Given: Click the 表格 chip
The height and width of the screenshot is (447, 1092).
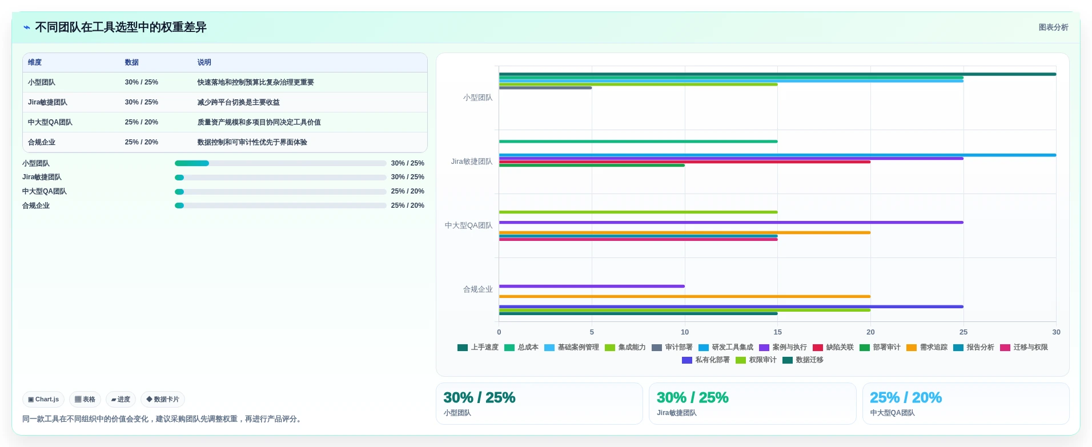Looking at the screenshot, I should coord(85,400).
